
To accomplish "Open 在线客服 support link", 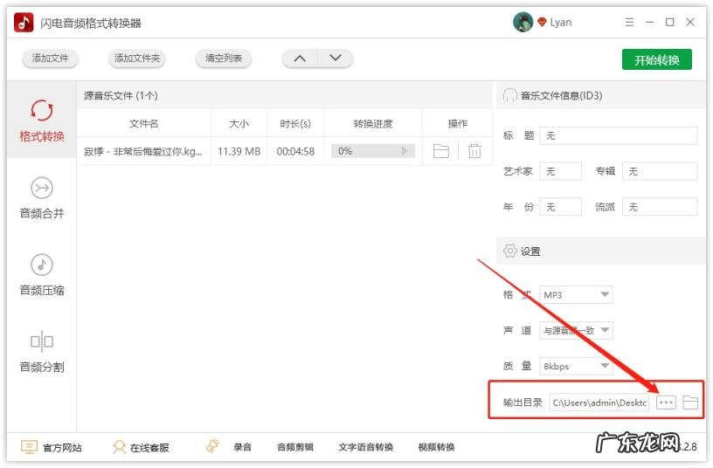I will [x=149, y=448].
